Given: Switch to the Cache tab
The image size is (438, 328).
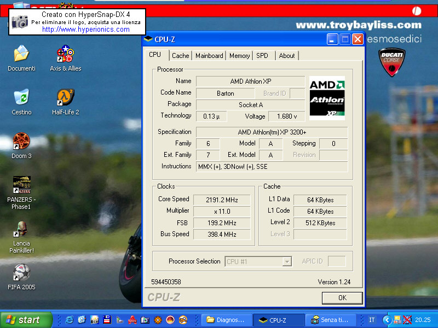Looking at the screenshot, I should [180, 56].
